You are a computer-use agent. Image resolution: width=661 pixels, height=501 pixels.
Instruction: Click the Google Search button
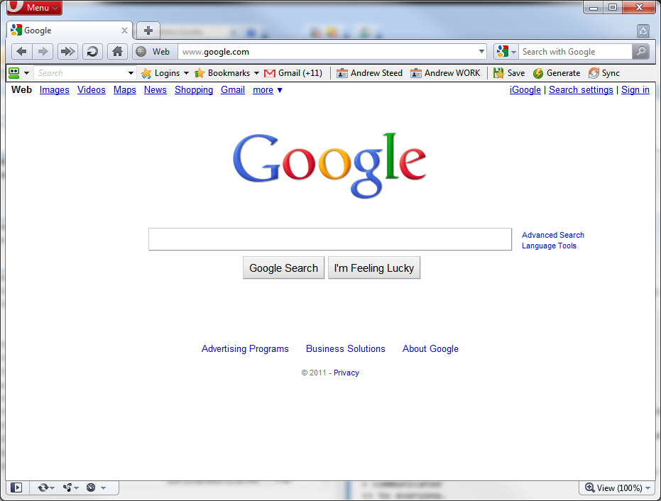[284, 268]
